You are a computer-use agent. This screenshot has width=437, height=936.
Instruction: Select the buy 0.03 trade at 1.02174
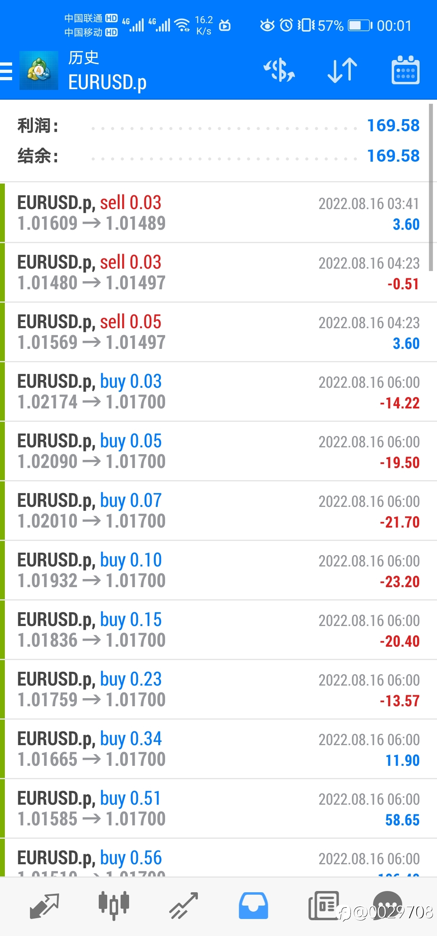[x=218, y=392]
